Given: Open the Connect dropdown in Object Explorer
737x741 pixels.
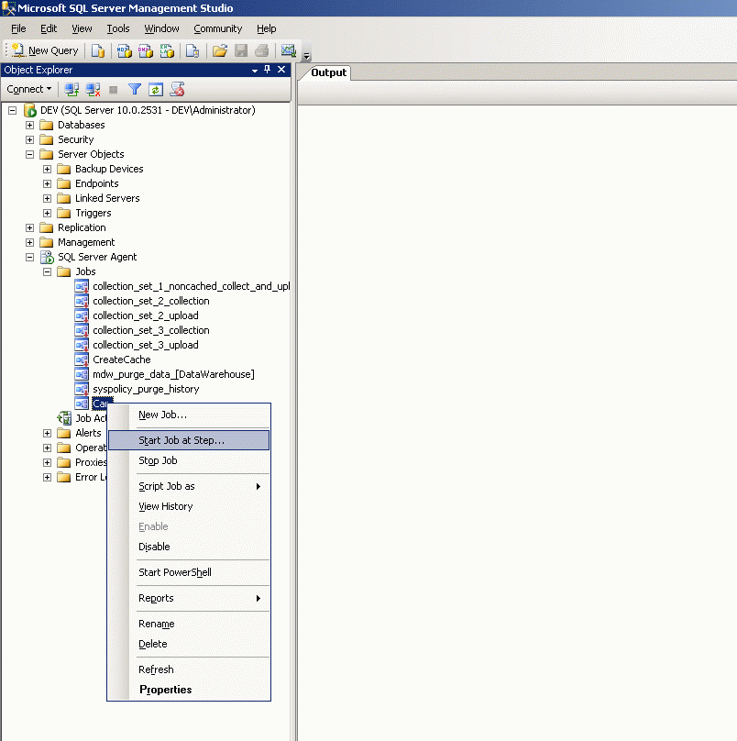Looking at the screenshot, I should [x=28, y=89].
